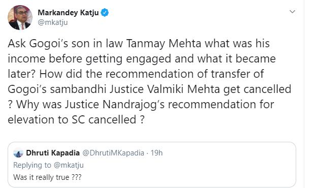This screenshot has height=188, width=314.
Task: Open the Markandey Katju display name
Action: pos(68,13)
